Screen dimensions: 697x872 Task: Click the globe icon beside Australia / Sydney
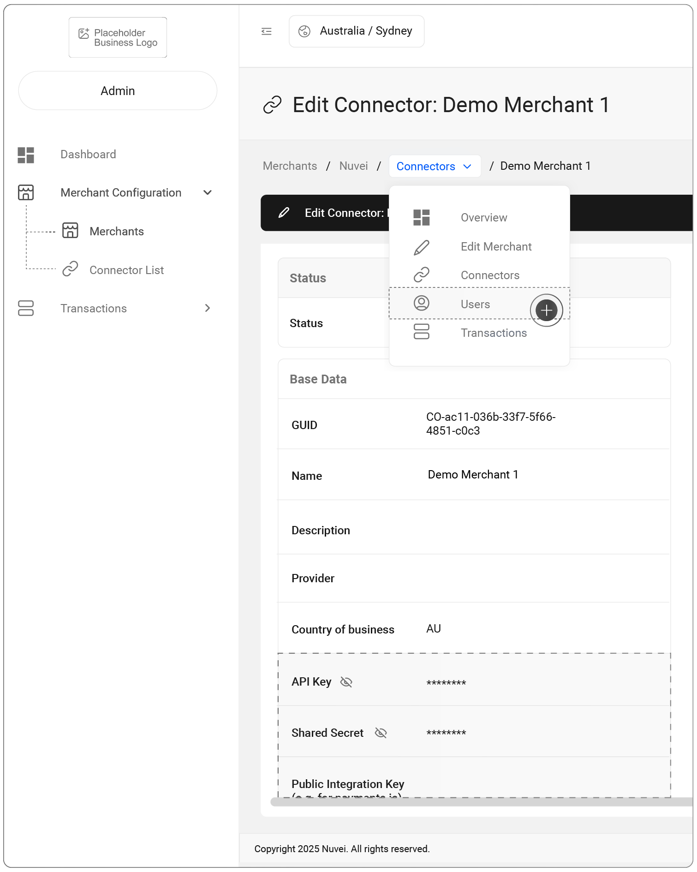pyautogui.click(x=304, y=31)
